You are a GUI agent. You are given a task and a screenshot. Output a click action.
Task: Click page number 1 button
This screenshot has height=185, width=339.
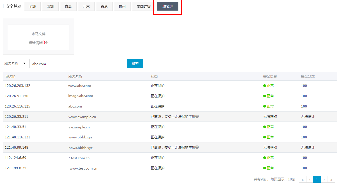tap(317, 179)
